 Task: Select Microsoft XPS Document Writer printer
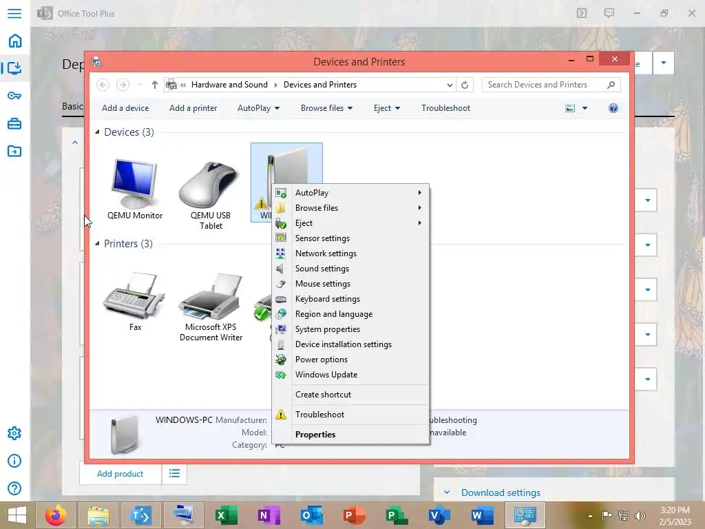211,307
